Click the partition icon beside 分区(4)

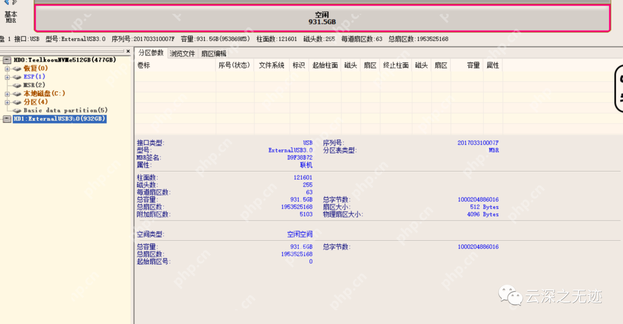(x=17, y=102)
